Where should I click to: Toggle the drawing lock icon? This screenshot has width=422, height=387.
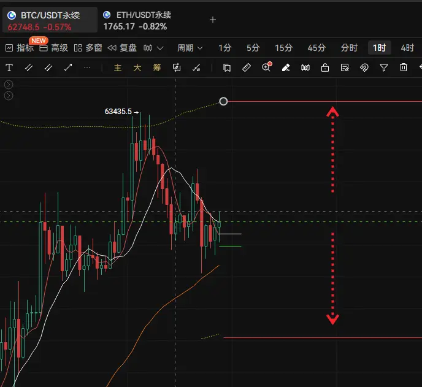point(325,67)
